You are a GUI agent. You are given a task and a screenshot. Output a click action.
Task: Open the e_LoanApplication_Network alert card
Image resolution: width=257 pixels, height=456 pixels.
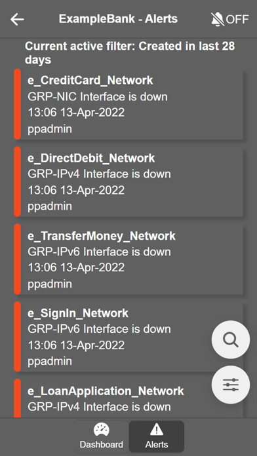coord(128,398)
